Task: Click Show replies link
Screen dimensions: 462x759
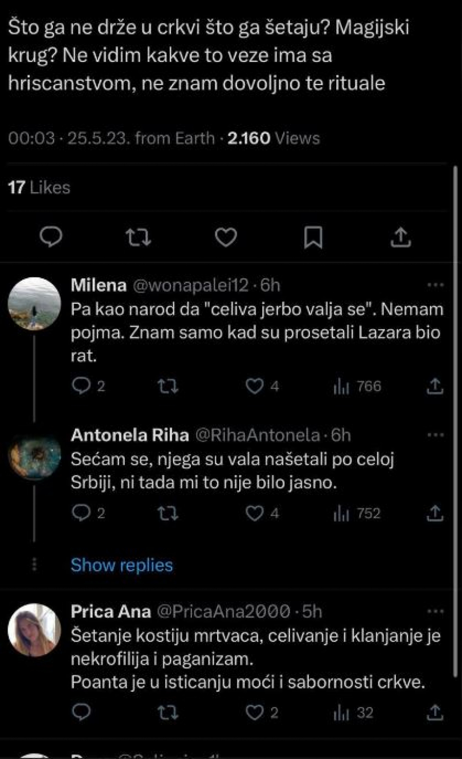Action: 122,565
